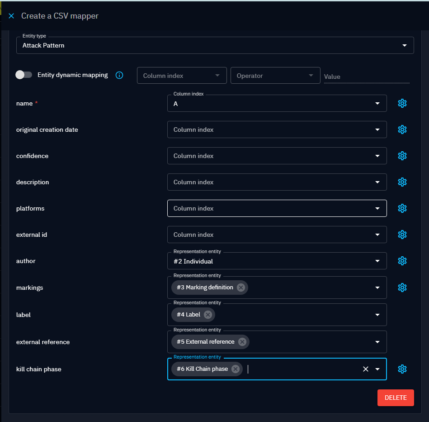Click the info icon beside Entity dynamic mapping

[119, 75]
